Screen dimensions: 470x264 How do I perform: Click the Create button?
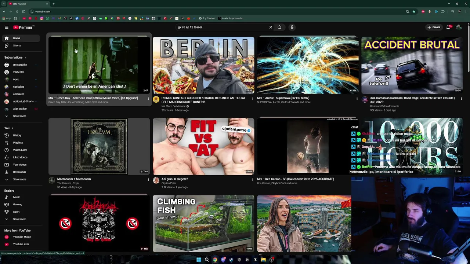(434, 27)
